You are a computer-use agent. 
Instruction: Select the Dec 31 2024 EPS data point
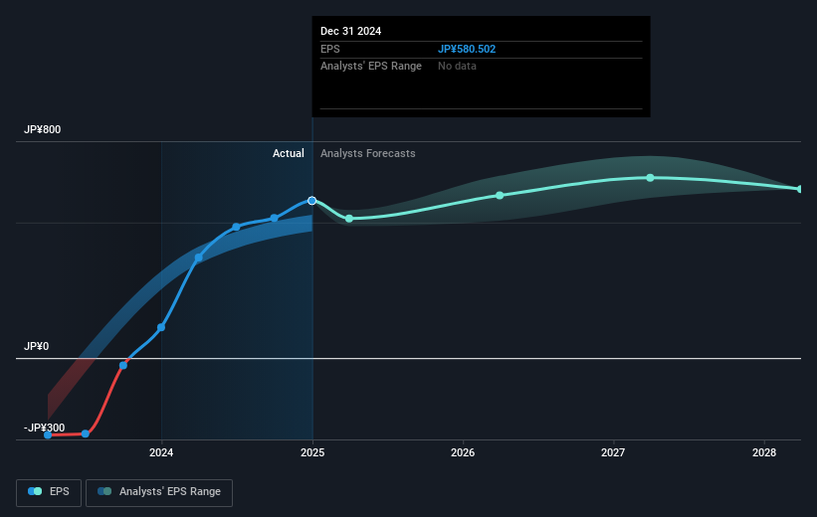[311, 201]
